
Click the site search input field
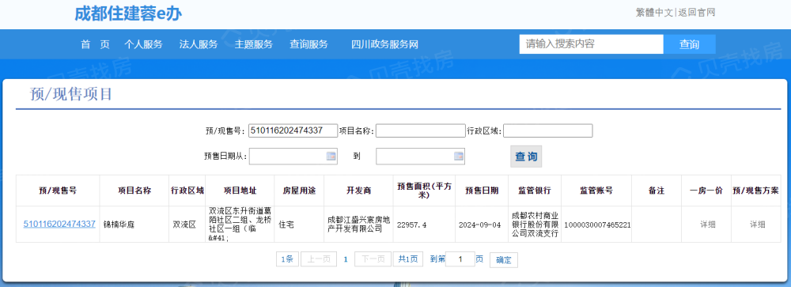(x=591, y=44)
